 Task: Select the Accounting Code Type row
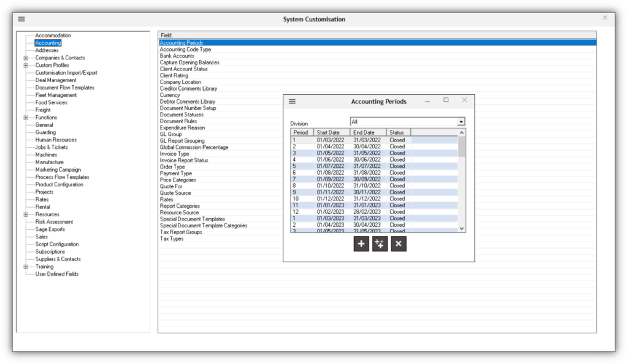pyautogui.click(x=377, y=49)
